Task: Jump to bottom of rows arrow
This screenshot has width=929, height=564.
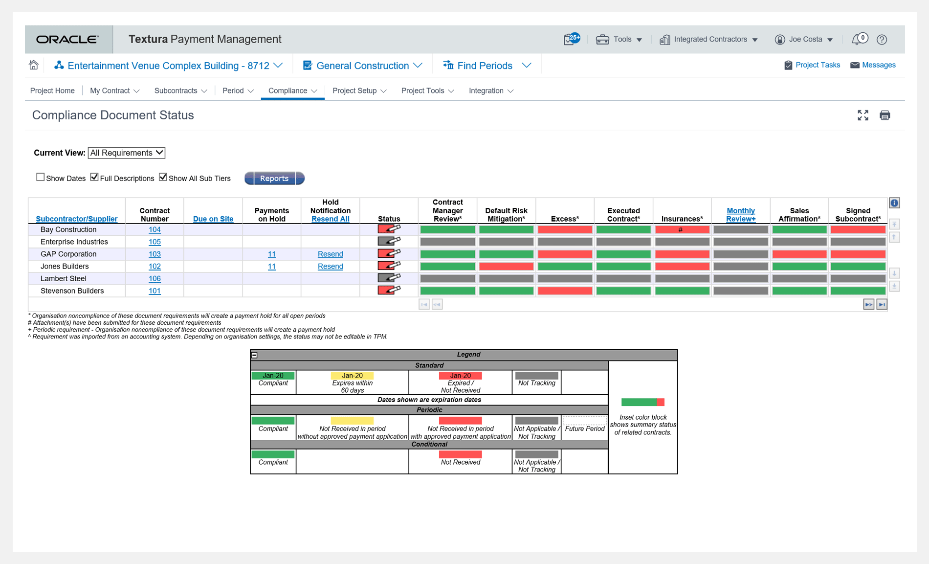Action: pos(894,286)
